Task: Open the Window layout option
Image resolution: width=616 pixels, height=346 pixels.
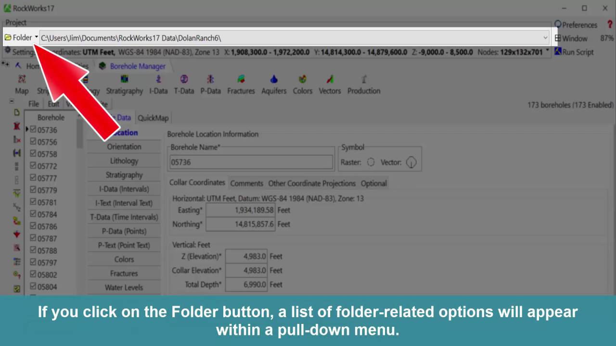Action: coord(571,38)
